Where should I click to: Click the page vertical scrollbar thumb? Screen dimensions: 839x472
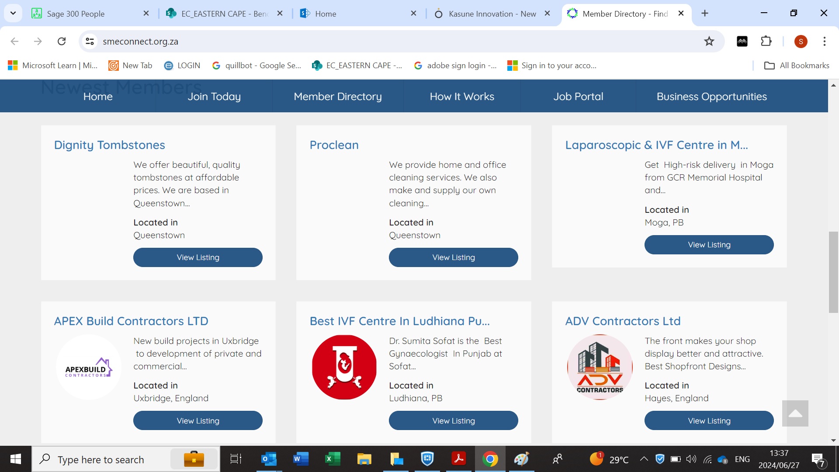click(x=833, y=272)
